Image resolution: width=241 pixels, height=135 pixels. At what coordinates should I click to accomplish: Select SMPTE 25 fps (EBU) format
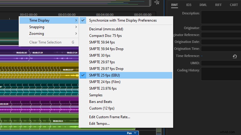[x=126, y=75]
